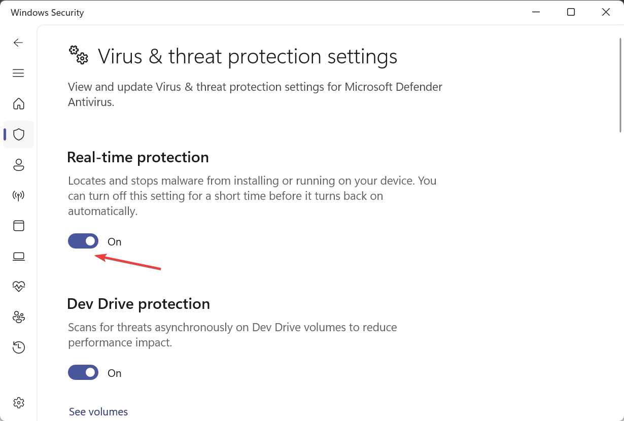The image size is (624, 421).
Task: Open Protection history clock icon
Action: tap(19, 347)
